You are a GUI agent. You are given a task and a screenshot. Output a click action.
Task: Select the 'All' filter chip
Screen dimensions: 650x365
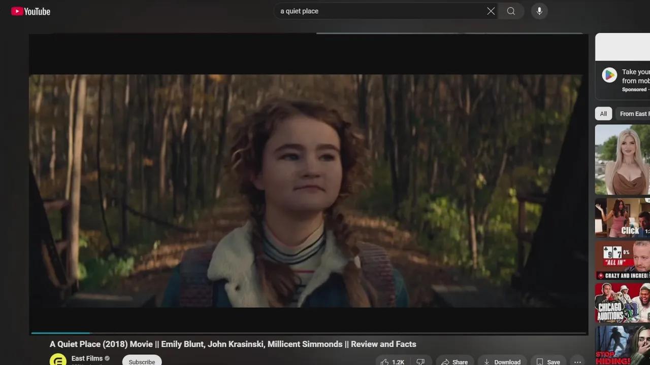tap(603, 114)
